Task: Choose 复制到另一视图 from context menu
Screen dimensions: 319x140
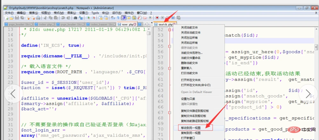Action: 191,133
